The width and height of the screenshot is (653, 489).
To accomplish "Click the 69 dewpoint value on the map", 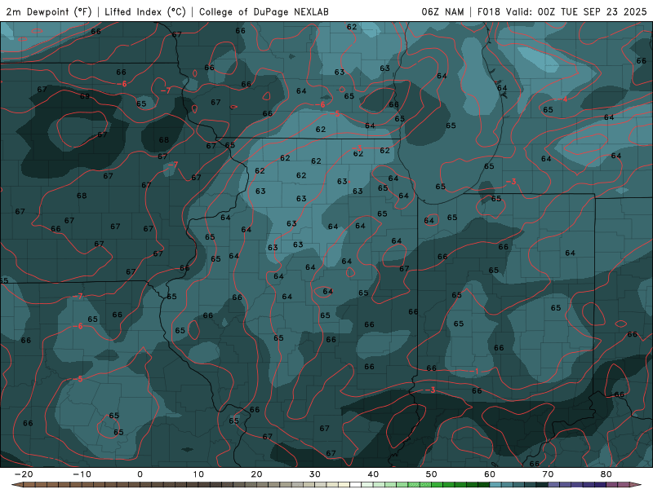I will point(85,96).
